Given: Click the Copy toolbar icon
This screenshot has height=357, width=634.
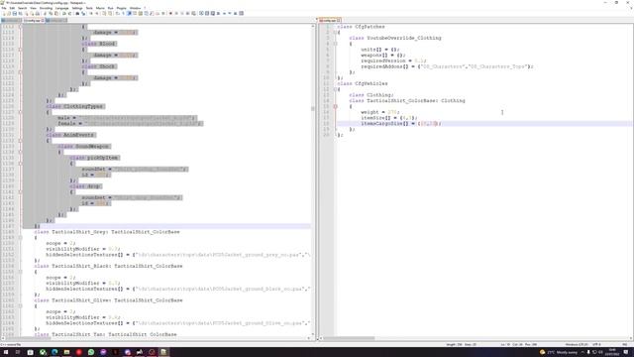Looking at the screenshot, I should (51, 13).
